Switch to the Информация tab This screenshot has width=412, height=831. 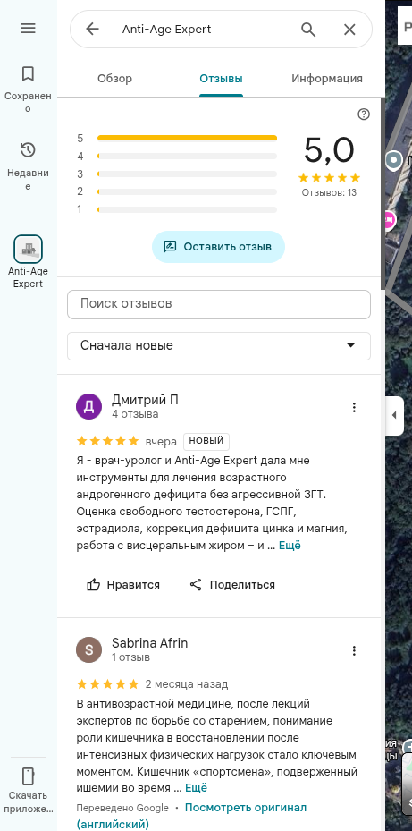(327, 79)
